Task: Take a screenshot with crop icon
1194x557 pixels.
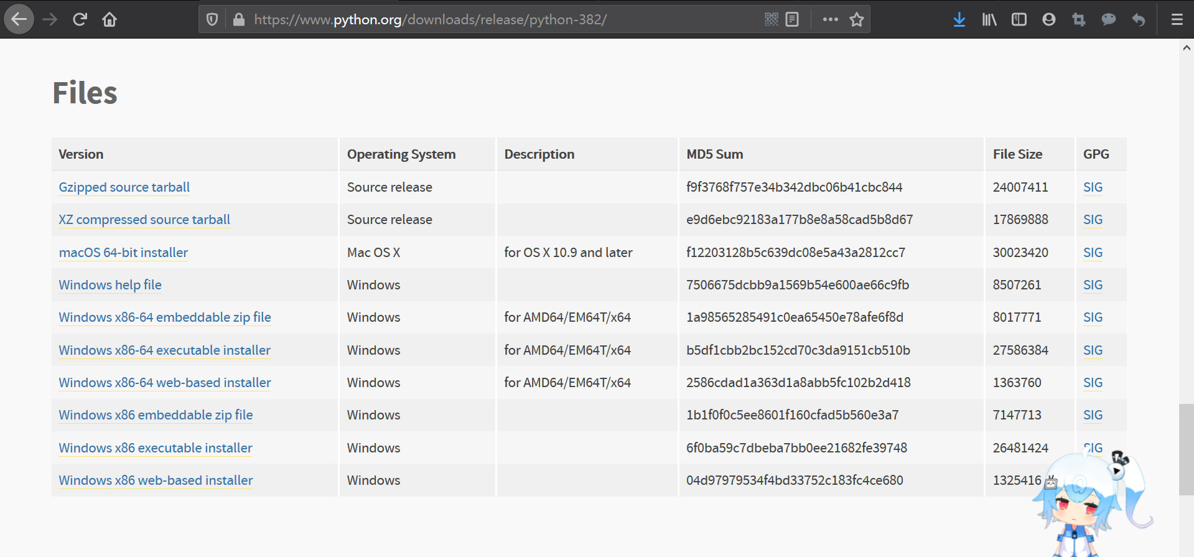Action: [x=1079, y=19]
